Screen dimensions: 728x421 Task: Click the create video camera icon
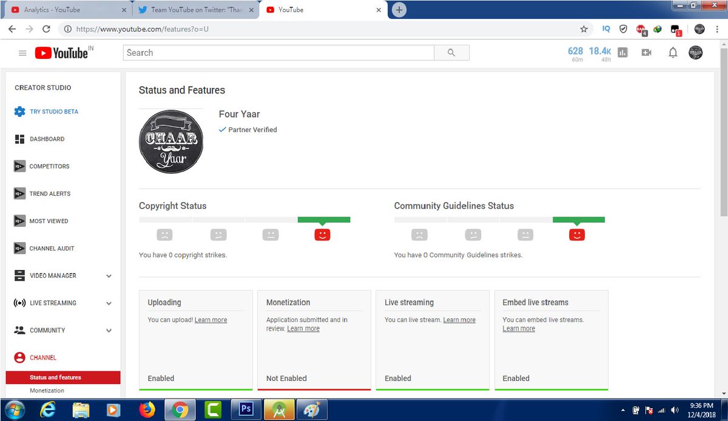pyautogui.click(x=647, y=53)
